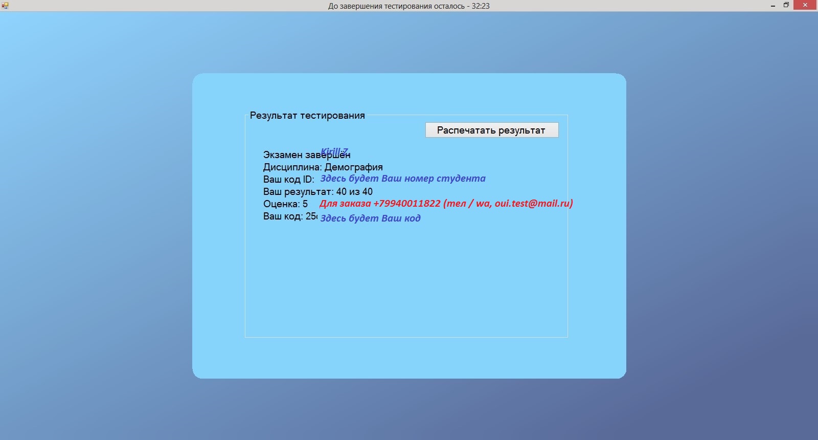Close the testing window
The image size is (818, 440).
(x=806, y=6)
